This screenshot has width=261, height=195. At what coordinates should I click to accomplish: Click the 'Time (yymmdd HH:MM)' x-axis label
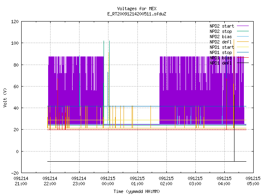tap(137, 191)
